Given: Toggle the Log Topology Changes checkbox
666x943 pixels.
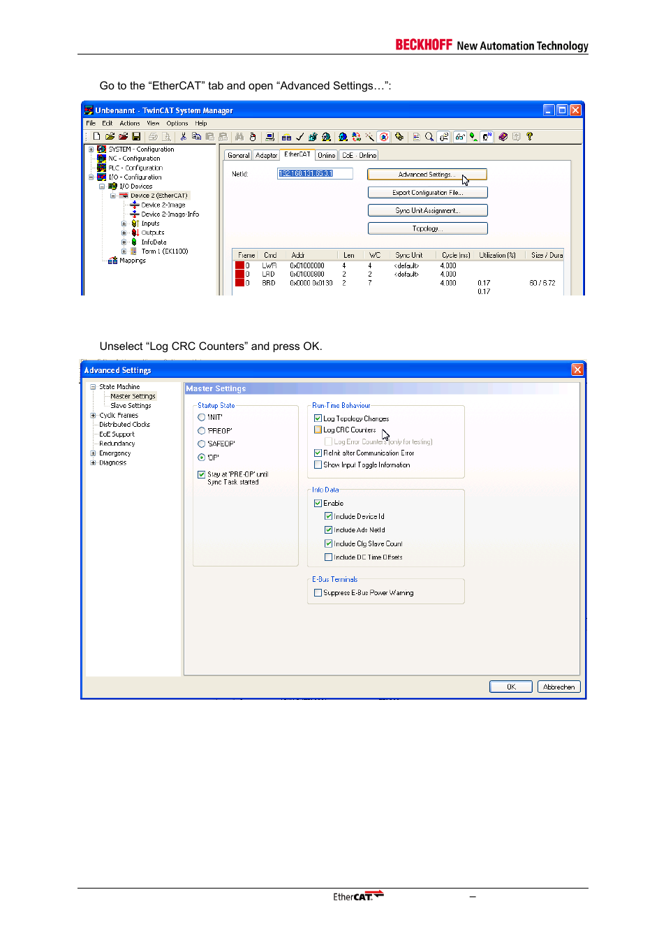Looking at the screenshot, I should coord(318,418).
